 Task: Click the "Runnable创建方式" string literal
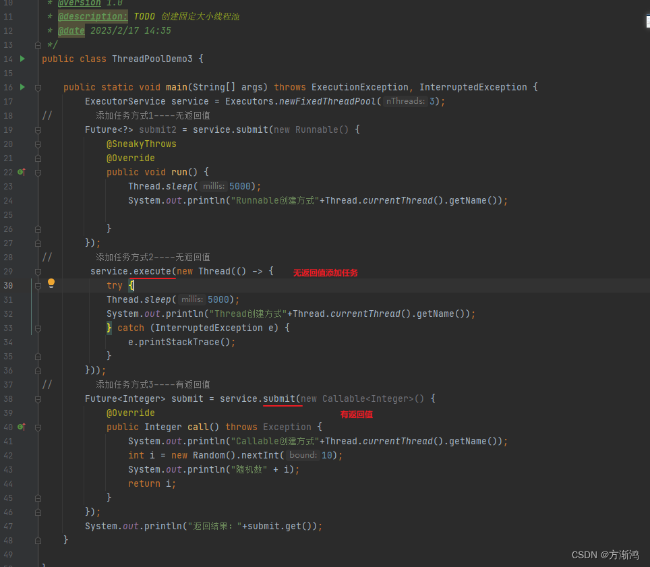275,201
